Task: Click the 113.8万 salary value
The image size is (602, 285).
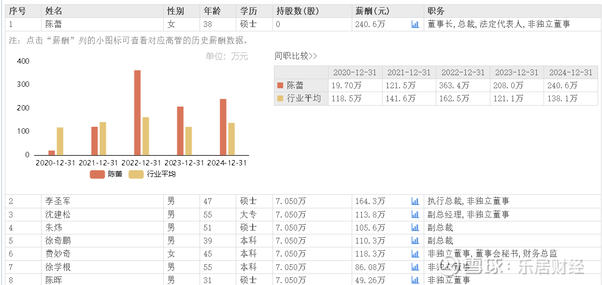Action: tap(370, 214)
